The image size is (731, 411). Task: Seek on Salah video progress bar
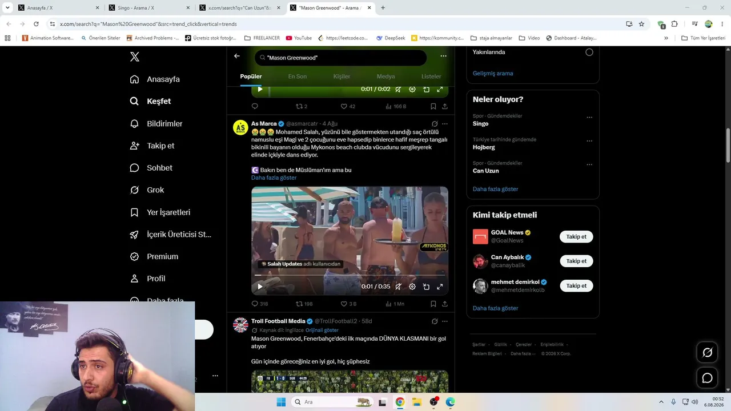tap(350, 275)
